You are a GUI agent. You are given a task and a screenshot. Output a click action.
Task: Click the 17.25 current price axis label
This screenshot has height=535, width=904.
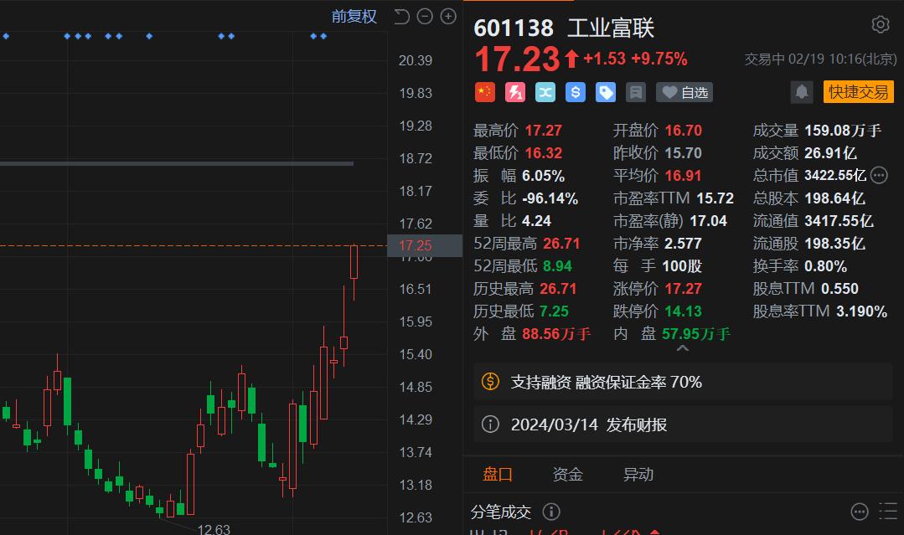tap(425, 246)
